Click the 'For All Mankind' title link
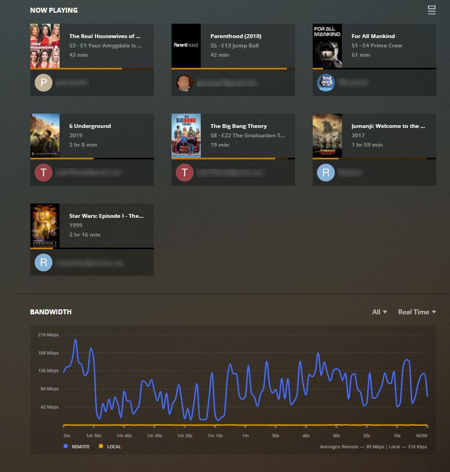The image size is (450, 472). pyautogui.click(x=373, y=36)
